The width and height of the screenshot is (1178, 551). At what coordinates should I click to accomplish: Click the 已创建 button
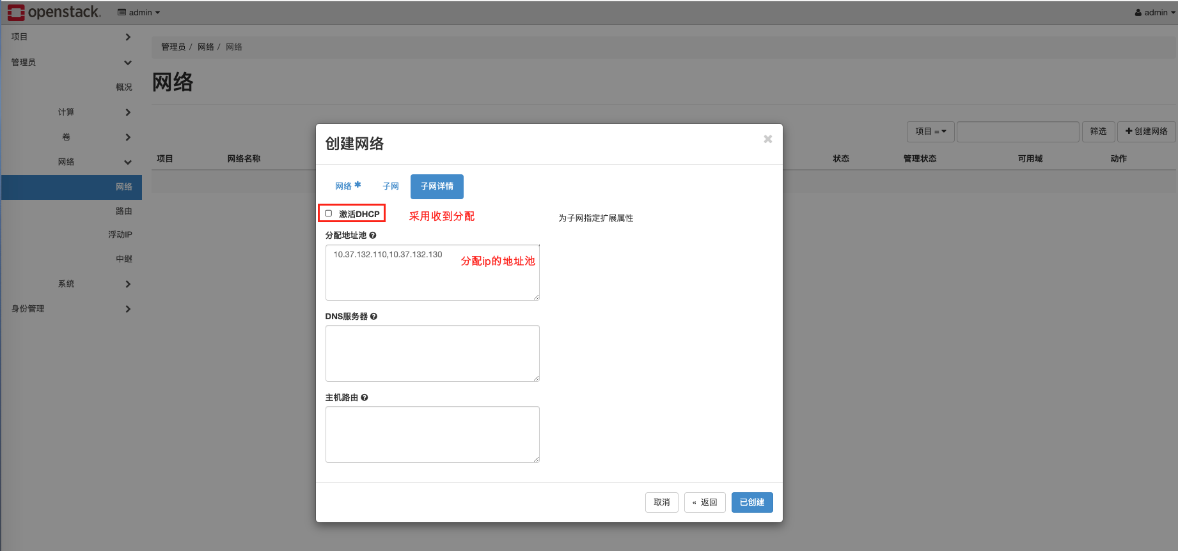[x=752, y=502]
